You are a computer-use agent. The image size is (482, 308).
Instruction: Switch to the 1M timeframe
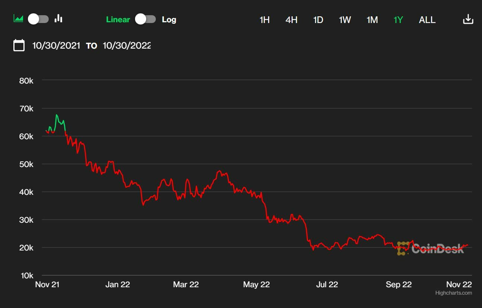click(372, 20)
